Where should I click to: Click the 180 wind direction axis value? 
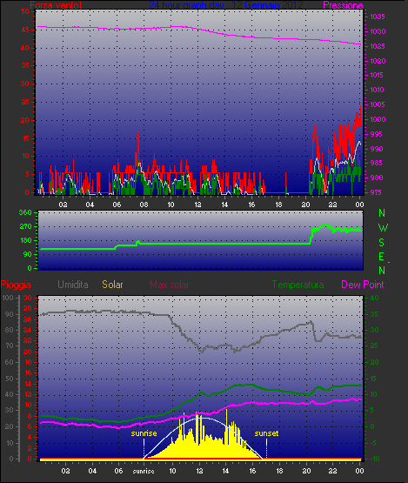pos(25,240)
